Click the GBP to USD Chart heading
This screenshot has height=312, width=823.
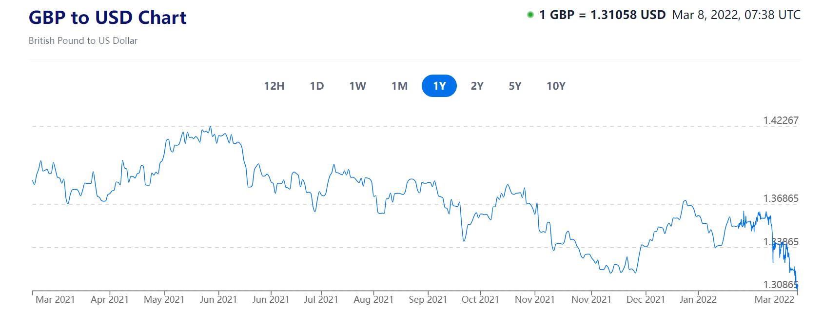(108, 18)
